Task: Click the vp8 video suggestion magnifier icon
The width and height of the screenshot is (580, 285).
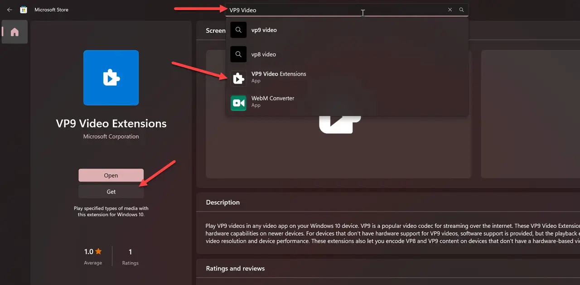Action: point(238,54)
